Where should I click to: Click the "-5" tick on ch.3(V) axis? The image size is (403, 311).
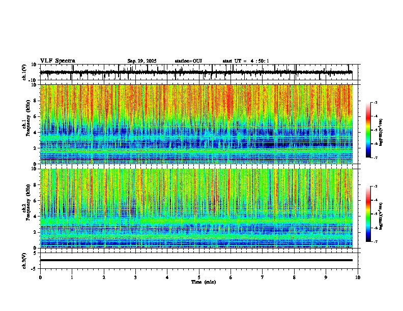click(x=35, y=269)
